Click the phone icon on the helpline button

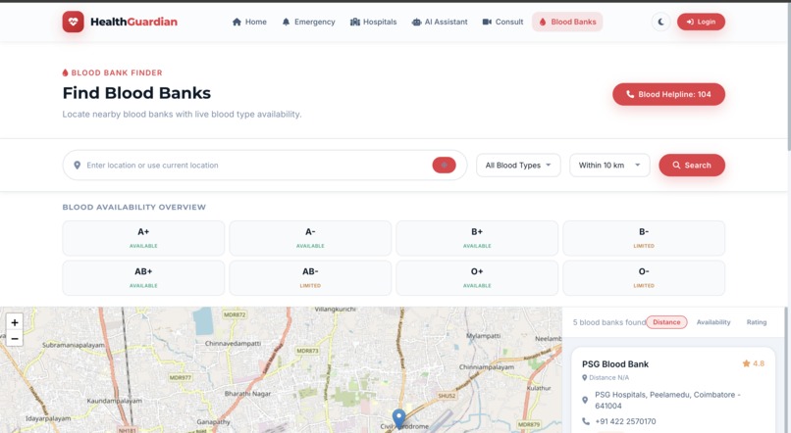coord(630,94)
